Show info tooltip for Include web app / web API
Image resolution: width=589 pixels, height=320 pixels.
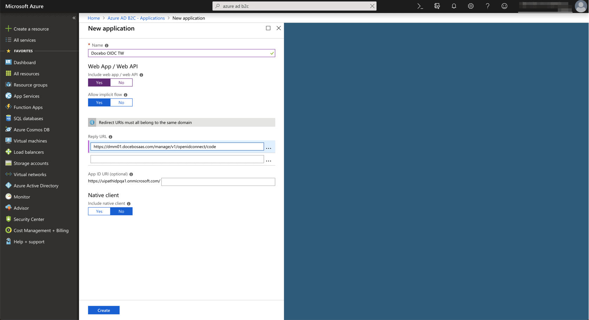141,75
